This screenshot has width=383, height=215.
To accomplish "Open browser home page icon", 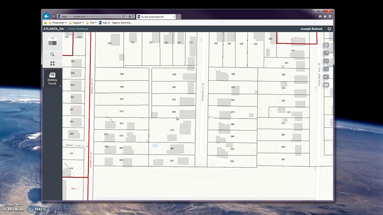I will [x=320, y=16].
